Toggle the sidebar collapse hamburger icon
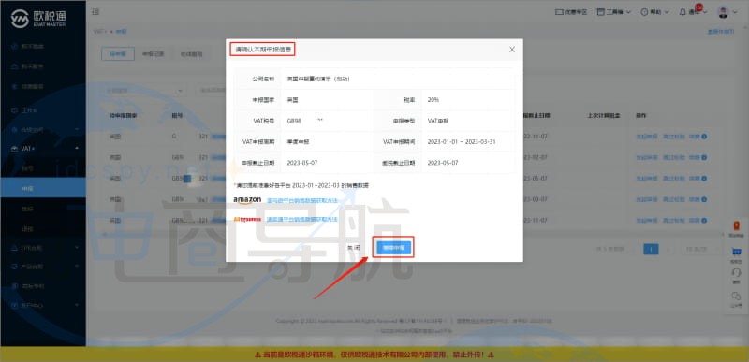Screen dimensions: 749x362 click(95, 12)
